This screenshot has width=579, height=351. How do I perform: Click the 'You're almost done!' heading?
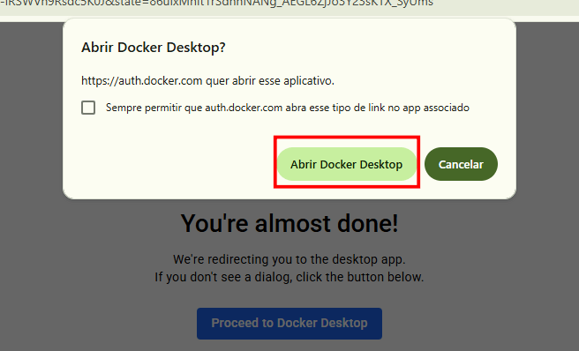point(289,224)
